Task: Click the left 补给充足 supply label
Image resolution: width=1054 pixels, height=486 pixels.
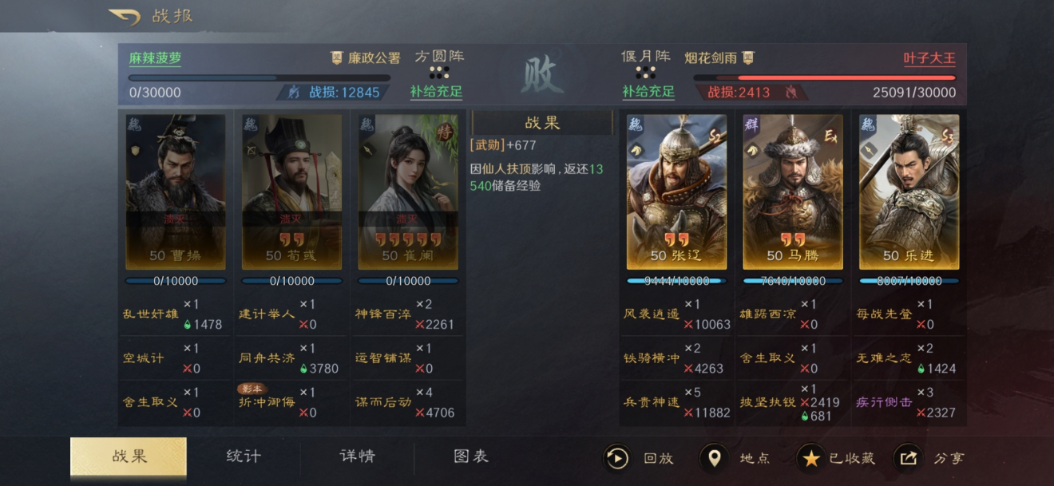Action: coord(436,92)
